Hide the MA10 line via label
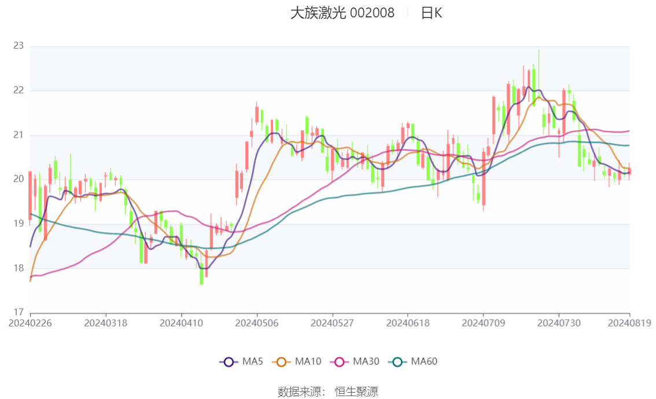The image size is (656, 399). pyautogui.click(x=308, y=361)
